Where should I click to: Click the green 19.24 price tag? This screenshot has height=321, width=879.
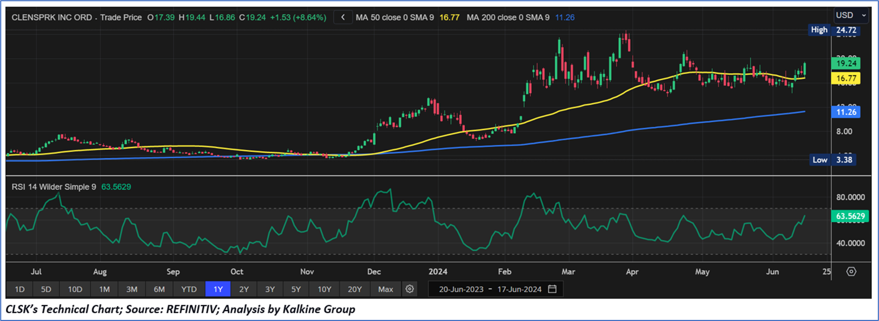point(846,63)
